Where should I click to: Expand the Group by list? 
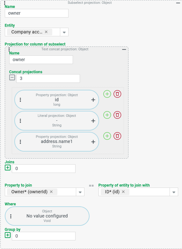tap(8, 235)
